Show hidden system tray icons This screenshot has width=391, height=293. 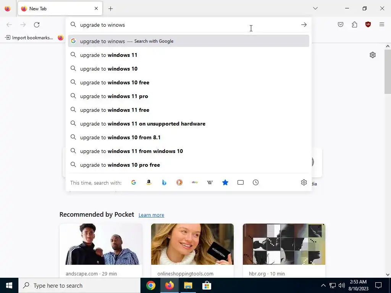pos(323,285)
